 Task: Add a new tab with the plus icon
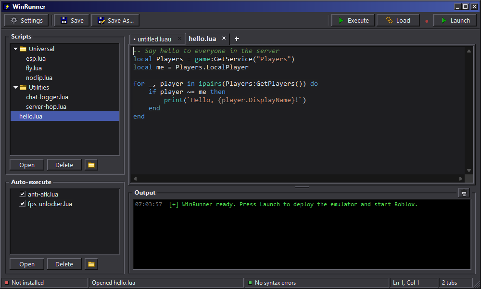click(237, 39)
